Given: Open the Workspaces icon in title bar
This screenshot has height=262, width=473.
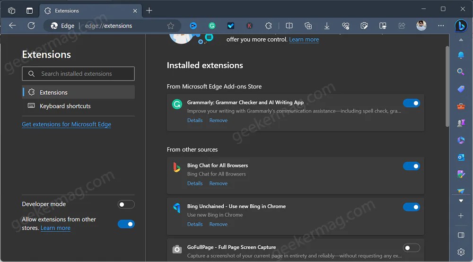Looking at the screenshot, I should pos(11,10).
